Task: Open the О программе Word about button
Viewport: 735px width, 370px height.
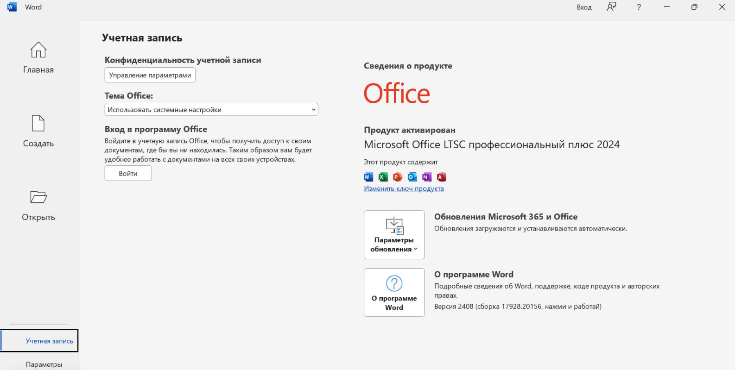Action: click(394, 293)
